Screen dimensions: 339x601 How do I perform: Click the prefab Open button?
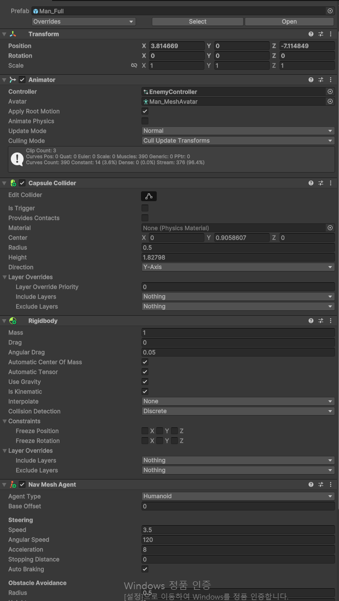click(x=289, y=22)
